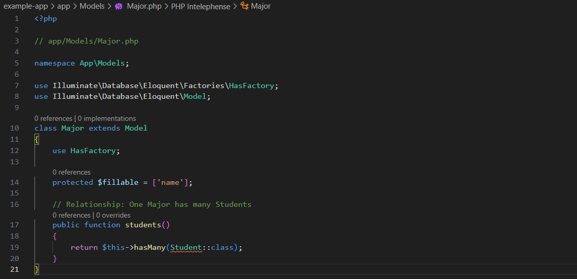This screenshot has height=279, width=577.
Task: Click the 'return' keyword on line 19
Action: [x=84, y=247]
